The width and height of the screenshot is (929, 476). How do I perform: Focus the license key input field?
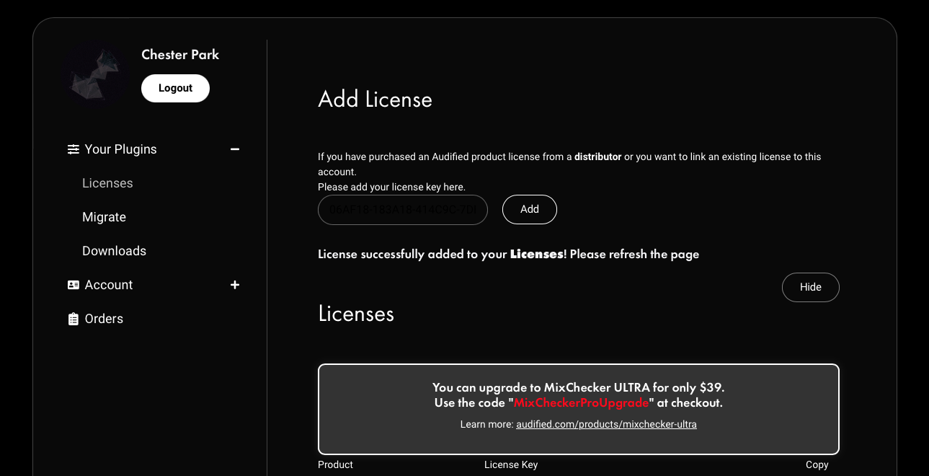click(x=403, y=210)
